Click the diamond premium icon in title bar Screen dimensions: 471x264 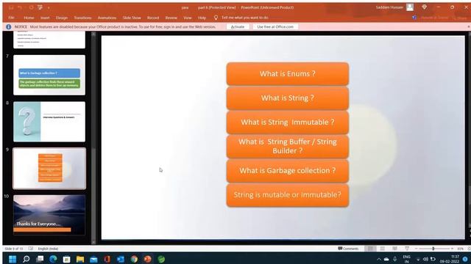pyautogui.click(x=424, y=7)
